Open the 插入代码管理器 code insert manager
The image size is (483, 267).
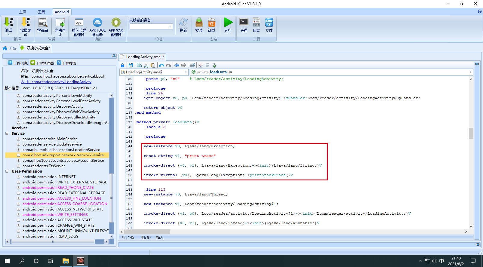[x=79, y=23]
